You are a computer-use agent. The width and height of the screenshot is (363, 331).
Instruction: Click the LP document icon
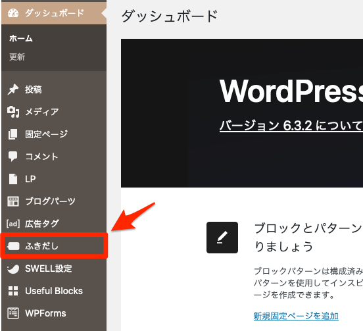pos(13,179)
